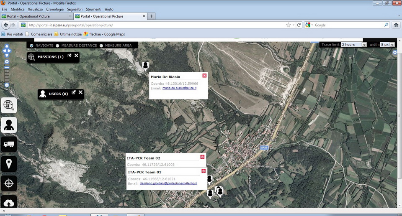Image resolution: width=402 pixels, height=216 pixels.
Task: Click the map zoom-in plus button
Action: coord(7,61)
